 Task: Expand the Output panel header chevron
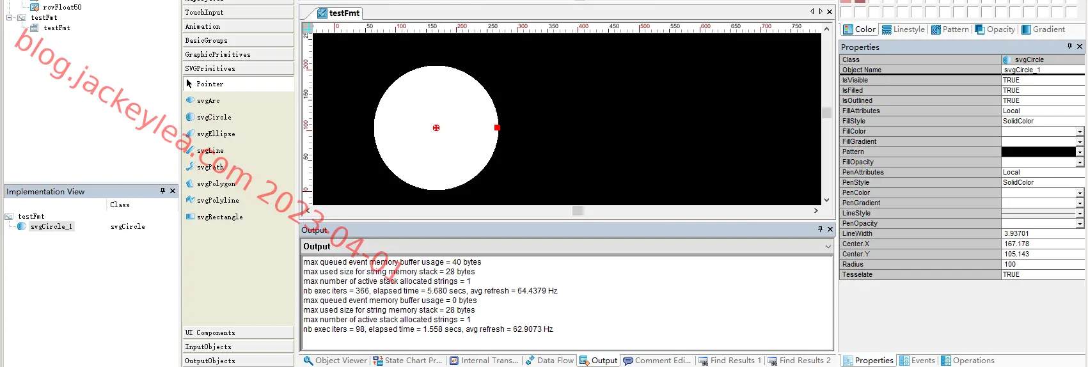pyautogui.click(x=828, y=246)
